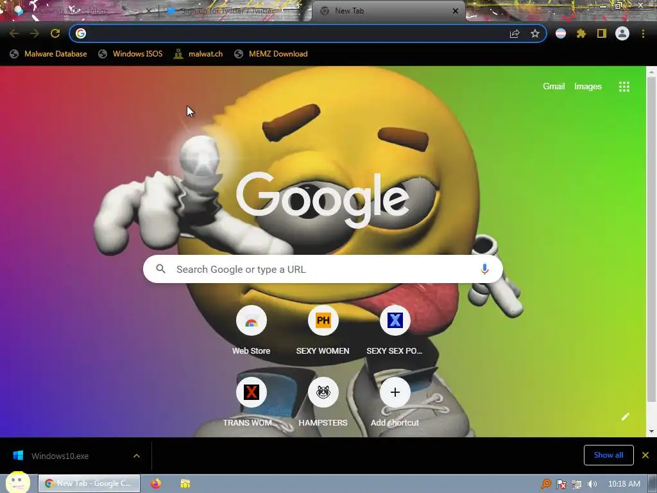Start voice search with microphone icon
657x493 pixels.
click(484, 269)
